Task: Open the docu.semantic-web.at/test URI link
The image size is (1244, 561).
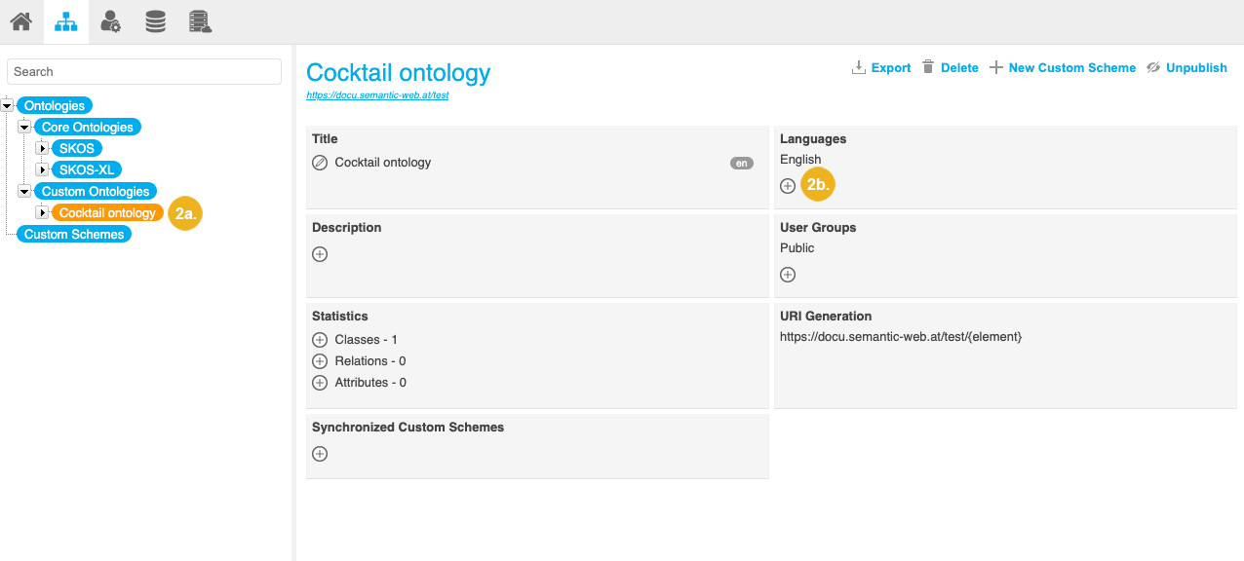Action: tap(377, 95)
